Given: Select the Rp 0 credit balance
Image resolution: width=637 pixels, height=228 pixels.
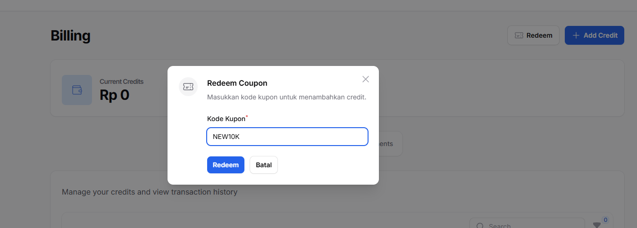Looking at the screenshot, I should pyautogui.click(x=114, y=95).
